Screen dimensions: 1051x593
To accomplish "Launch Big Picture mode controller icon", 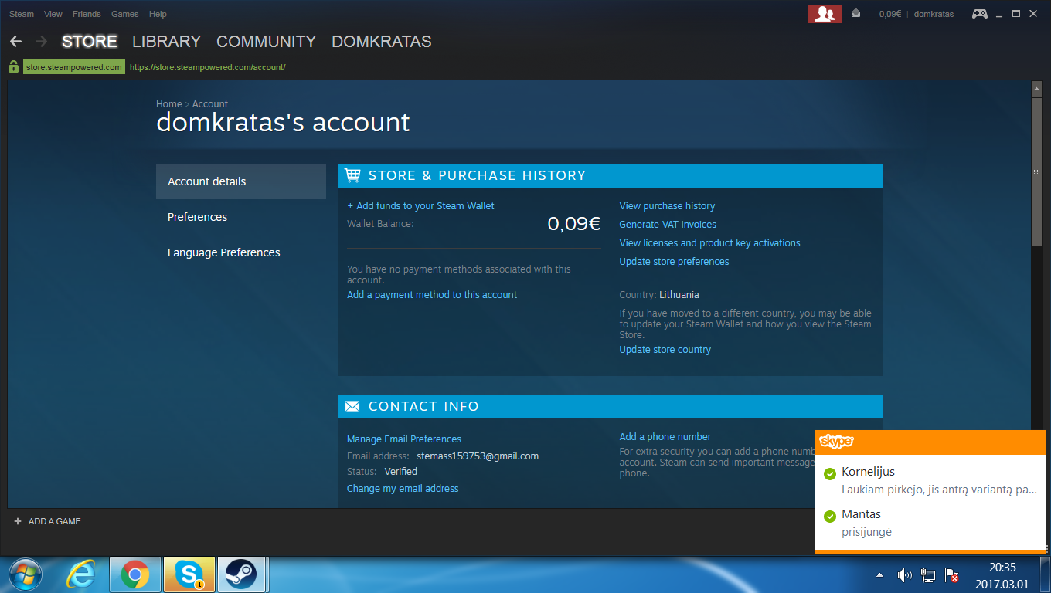I will (979, 14).
